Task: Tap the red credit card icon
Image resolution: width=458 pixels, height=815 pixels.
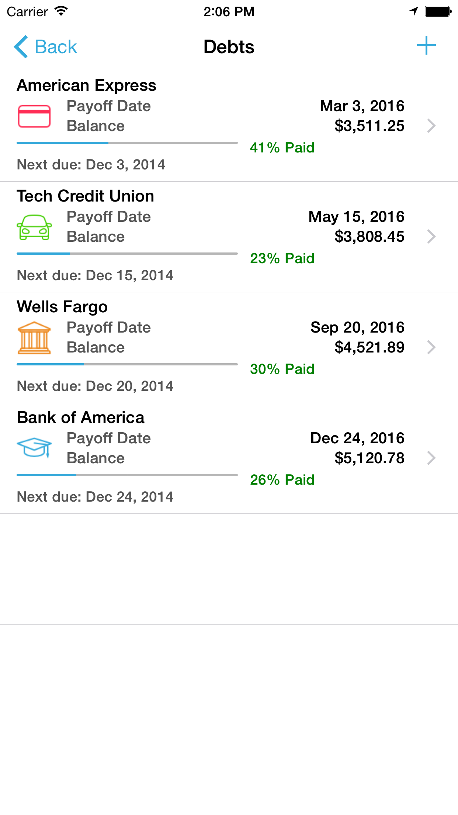Action: [34, 116]
